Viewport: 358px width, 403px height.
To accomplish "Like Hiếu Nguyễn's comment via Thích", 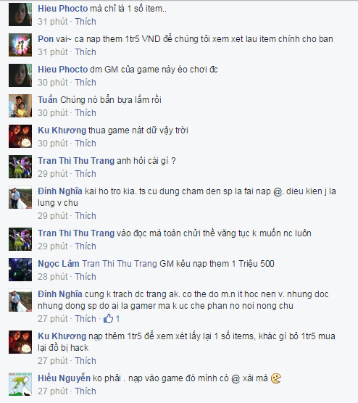I will click(86, 391).
